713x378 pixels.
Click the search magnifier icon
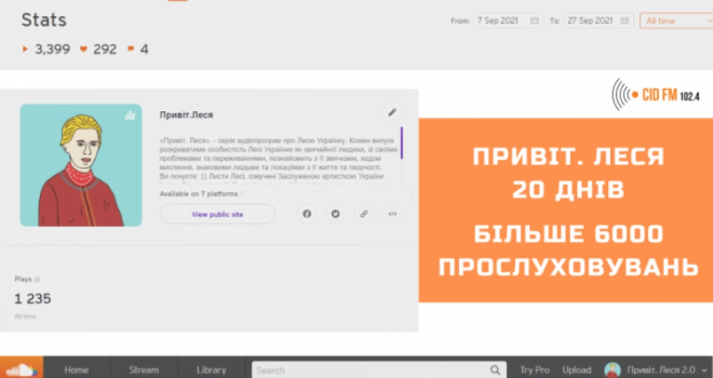(x=495, y=370)
